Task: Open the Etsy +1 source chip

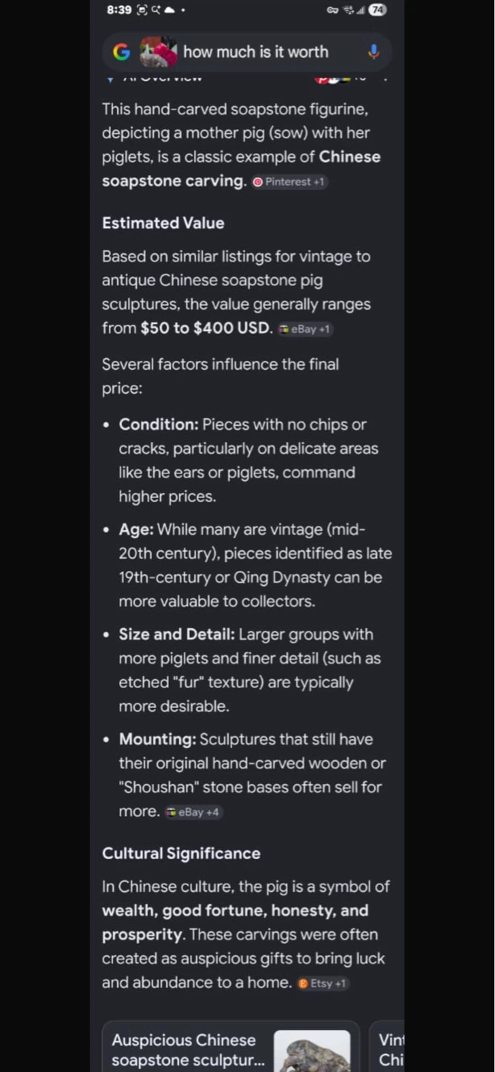Action: click(322, 983)
